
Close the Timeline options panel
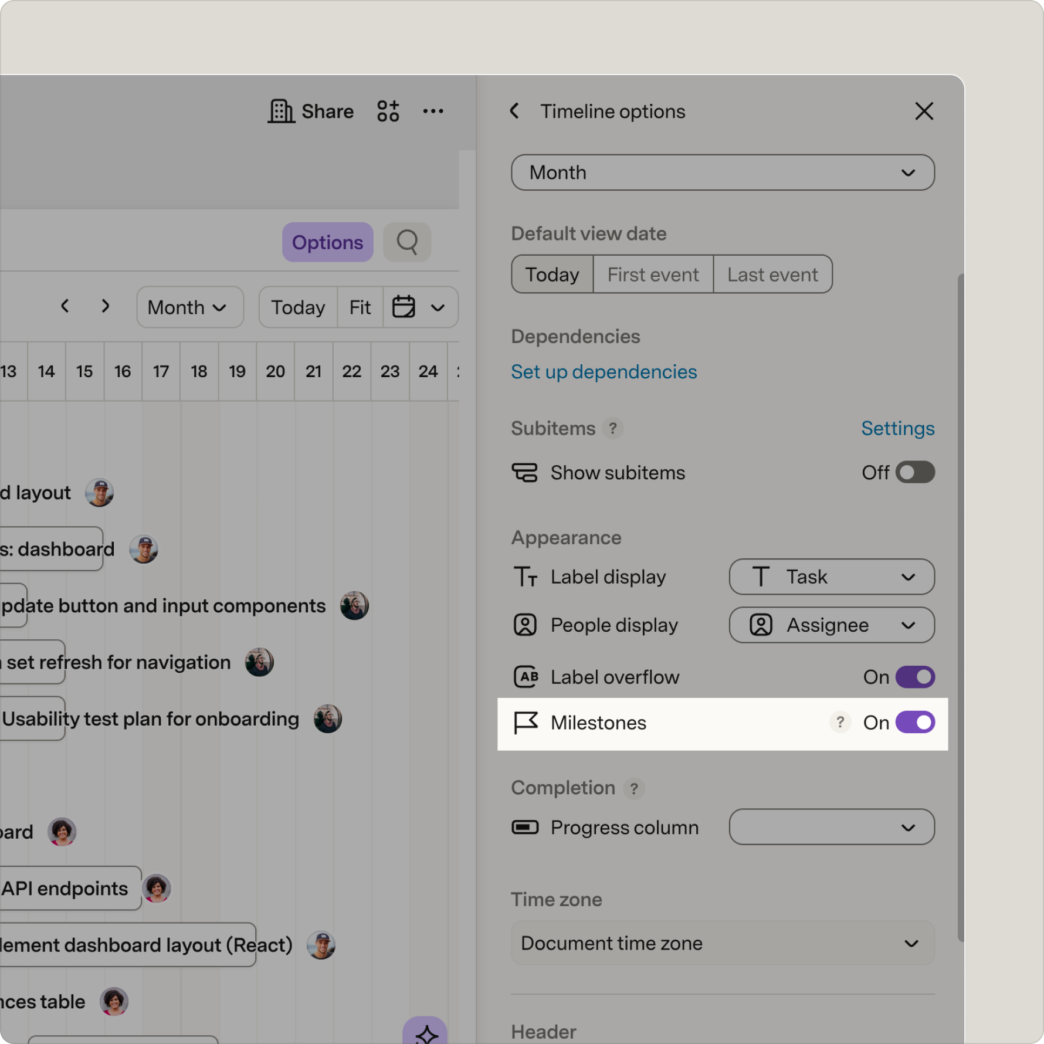click(x=924, y=111)
